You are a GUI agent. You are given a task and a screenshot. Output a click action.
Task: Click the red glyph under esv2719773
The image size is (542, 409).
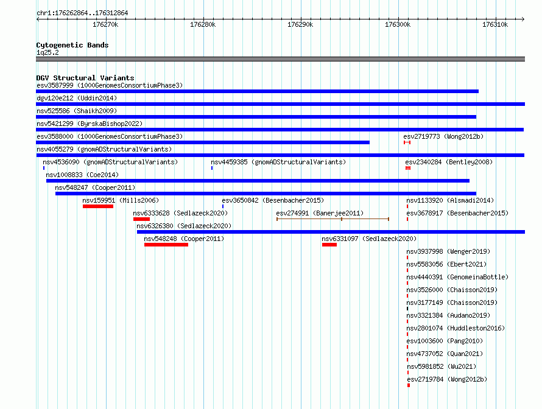pos(407,142)
